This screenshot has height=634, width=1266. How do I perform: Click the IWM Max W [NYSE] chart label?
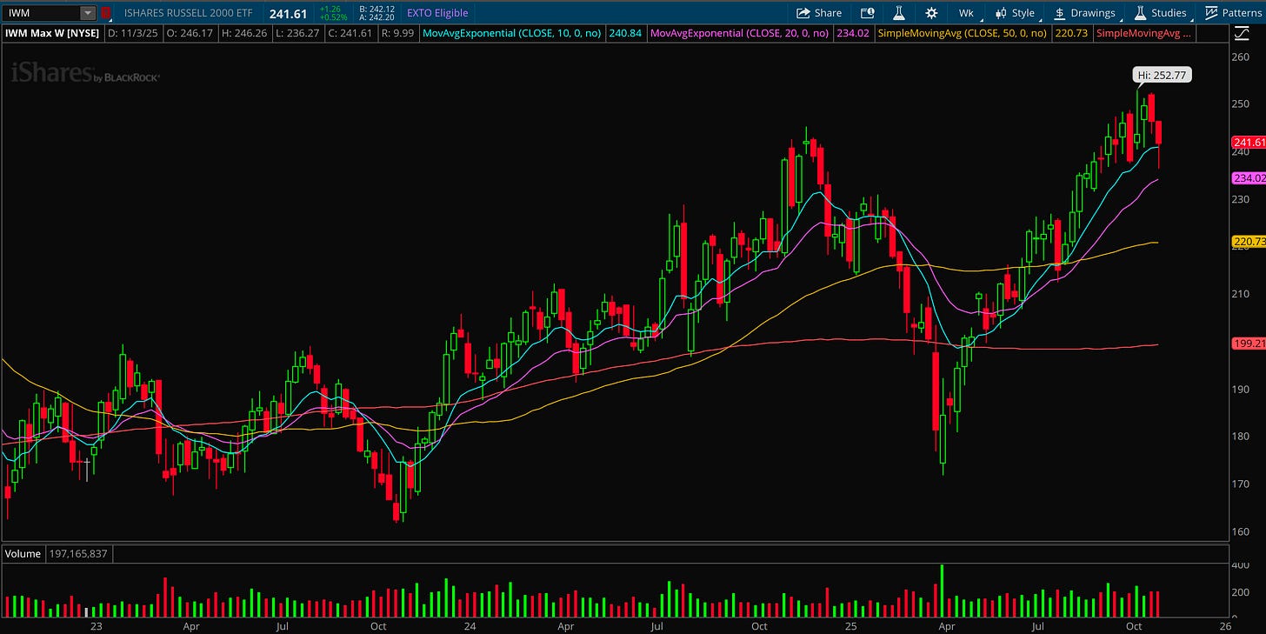pos(53,34)
